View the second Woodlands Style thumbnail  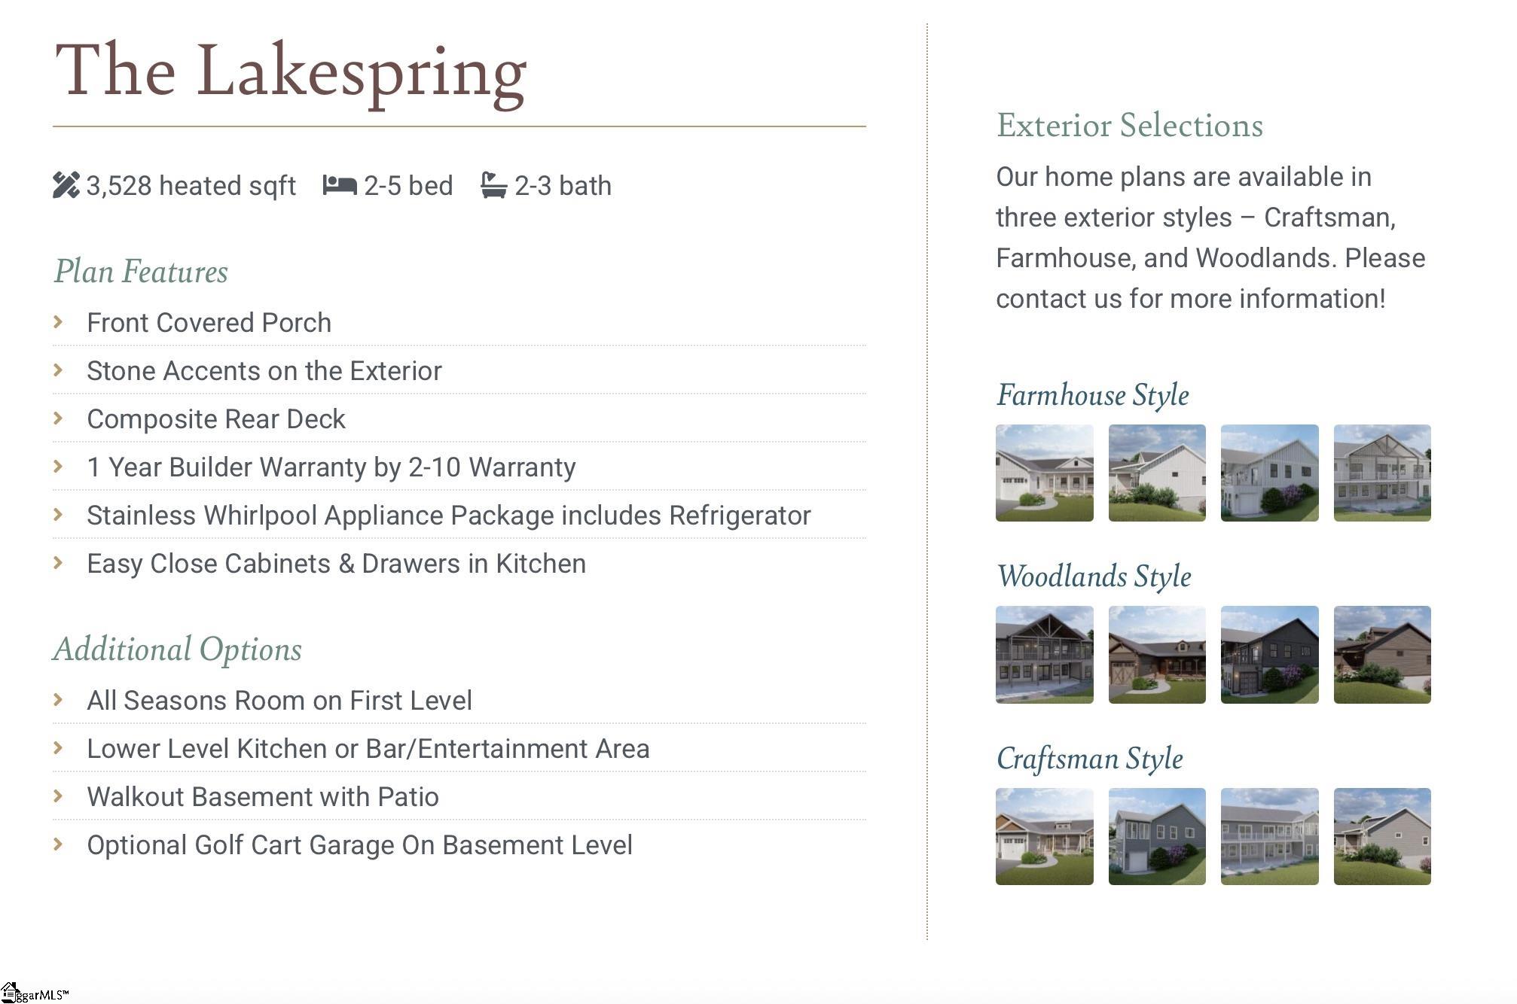(x=1156, y=655)
